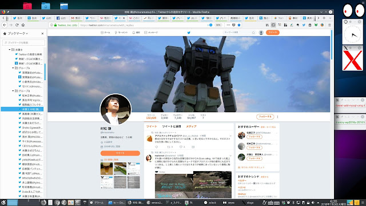Open the Library icon in Firefox toolbar
The image size is (366, 206).
267,25
